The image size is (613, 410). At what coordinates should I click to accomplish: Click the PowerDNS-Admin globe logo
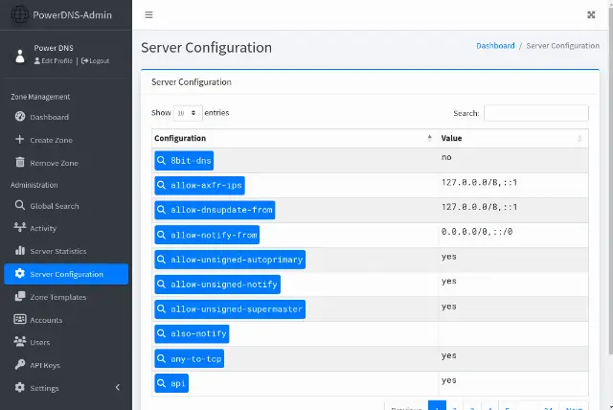19,15
